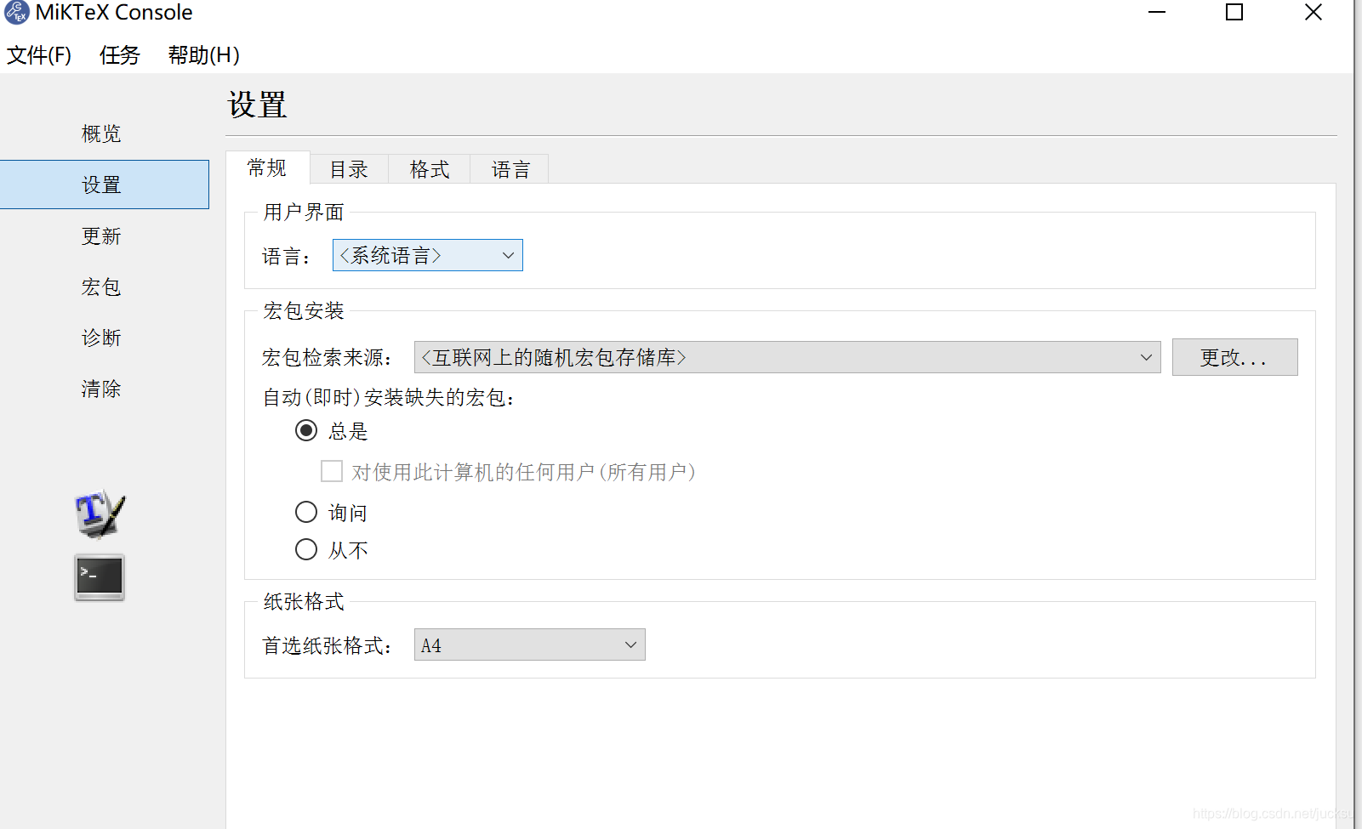Switch to the 目录 tab

(x=349, y=169)
